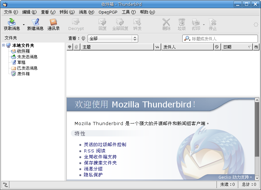Open the search magnifier options dropdown
The image size is (261, 190).
pyautogui.click(x=187, y=39)
